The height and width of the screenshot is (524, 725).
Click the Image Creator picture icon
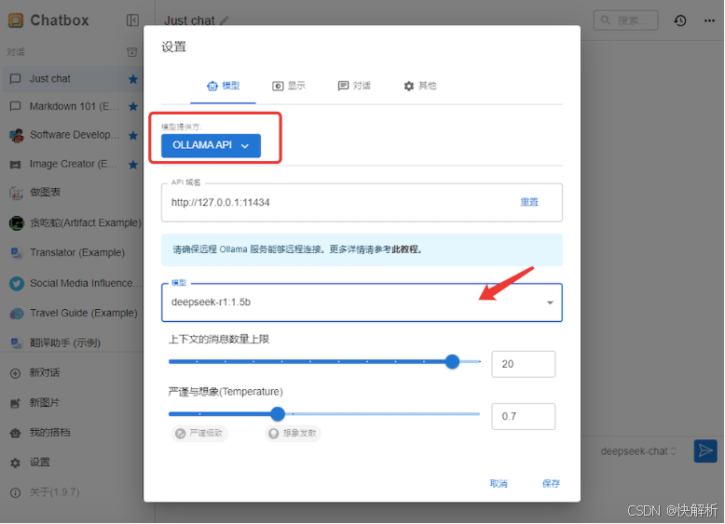point(15,165)
